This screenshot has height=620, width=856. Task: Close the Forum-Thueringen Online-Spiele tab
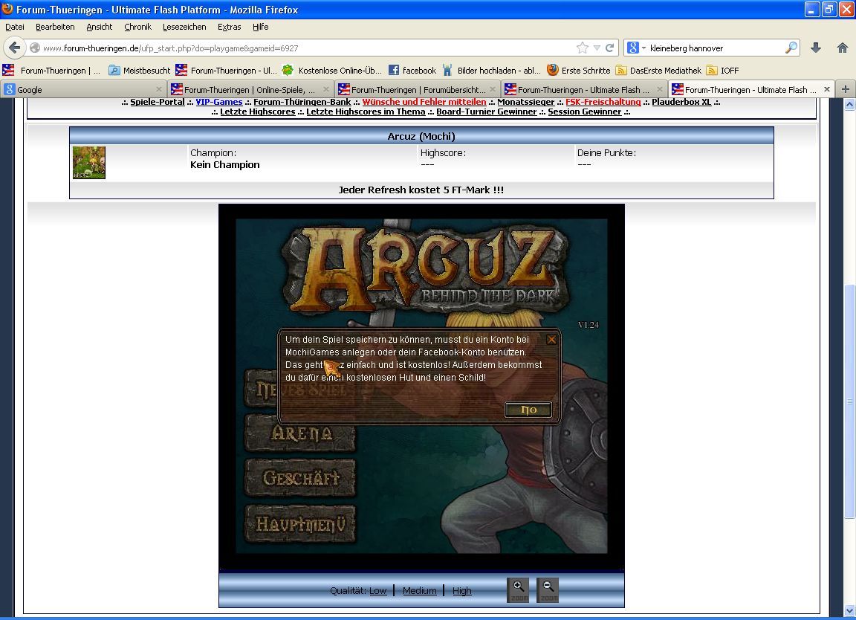click(326, 89)
